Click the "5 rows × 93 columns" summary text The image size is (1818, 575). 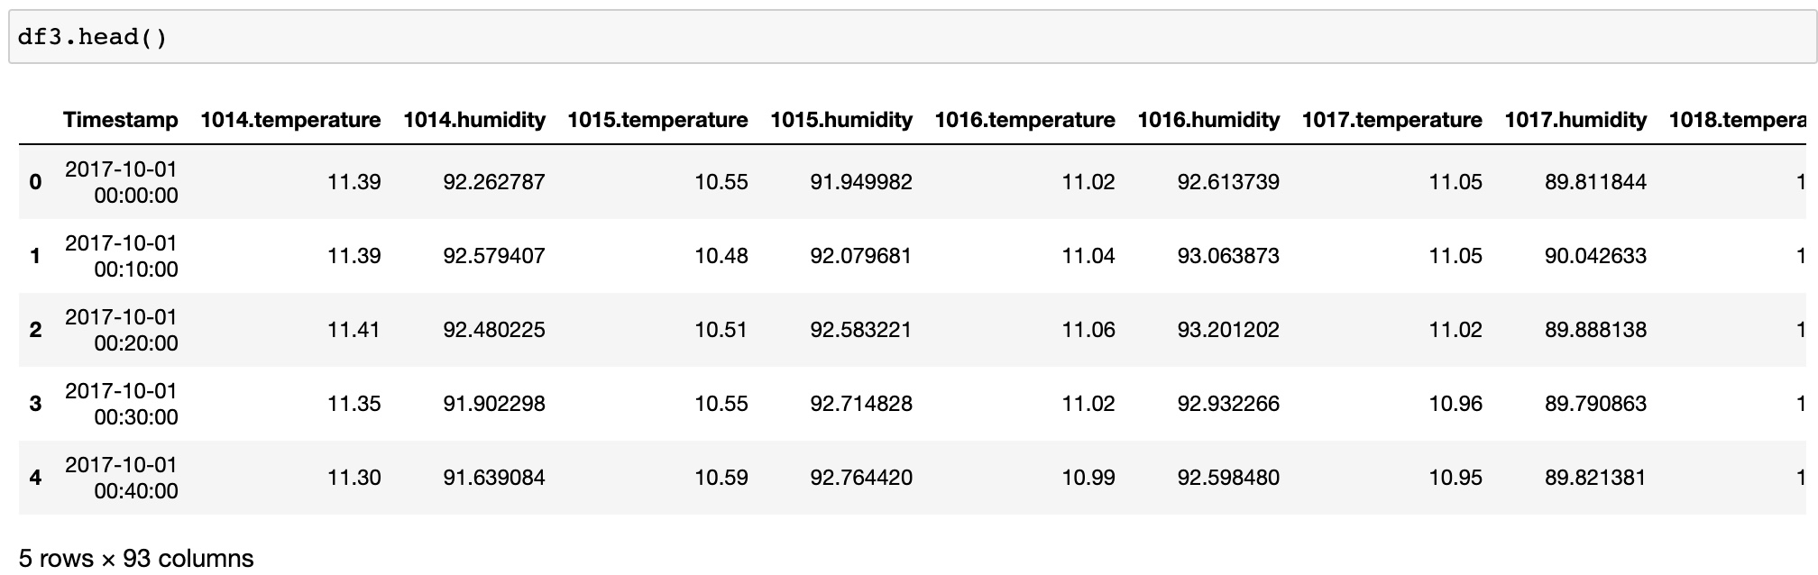(x=136, y=559)
